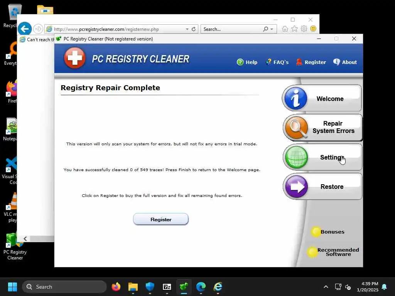This screenshot has height=296, width=395.
Task: Click the red person Register icon
Action: [x=299, y=62]
